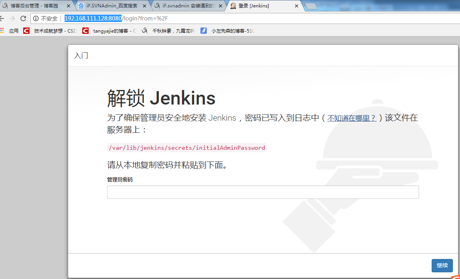The width and height of the screenshot is (460, 279).
Task: Click the 继续 button
Action: (442, 266)
